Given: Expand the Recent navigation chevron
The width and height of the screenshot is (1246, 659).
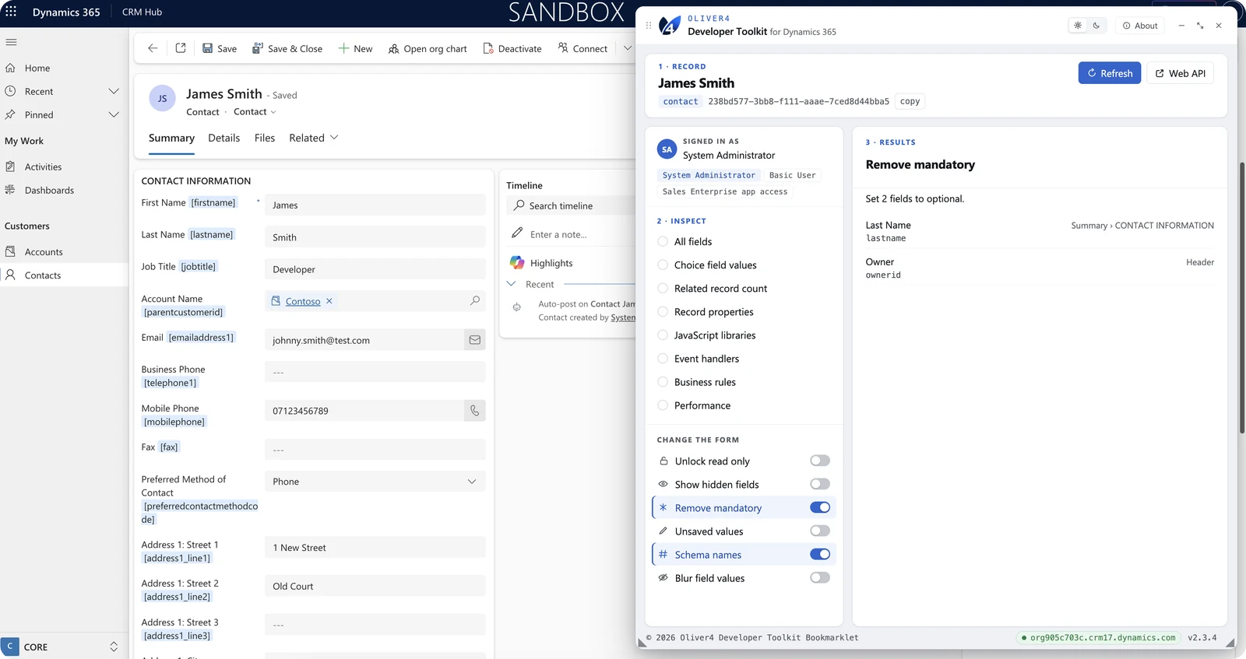Looking at the screenshot, I should (114, 91).
